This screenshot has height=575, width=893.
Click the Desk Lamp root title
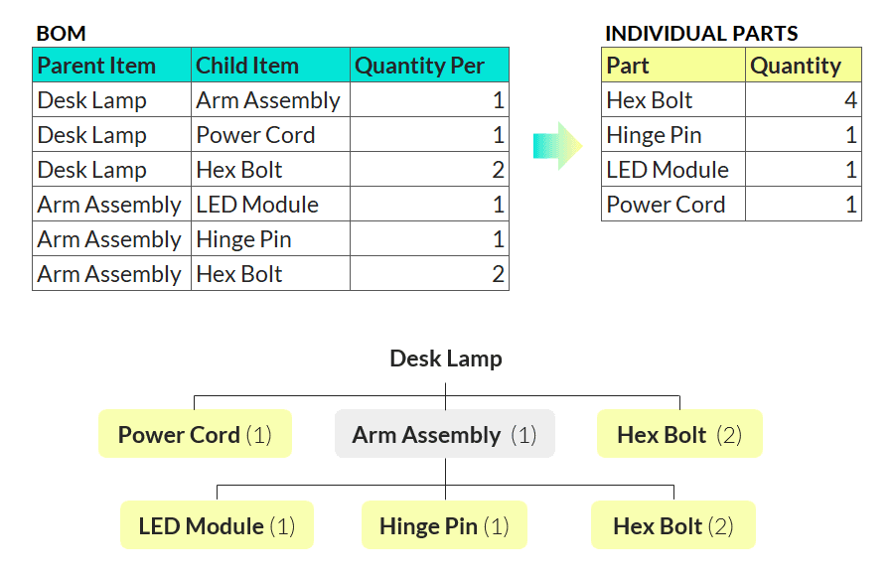pyautogui.click(x=446, y=359)
